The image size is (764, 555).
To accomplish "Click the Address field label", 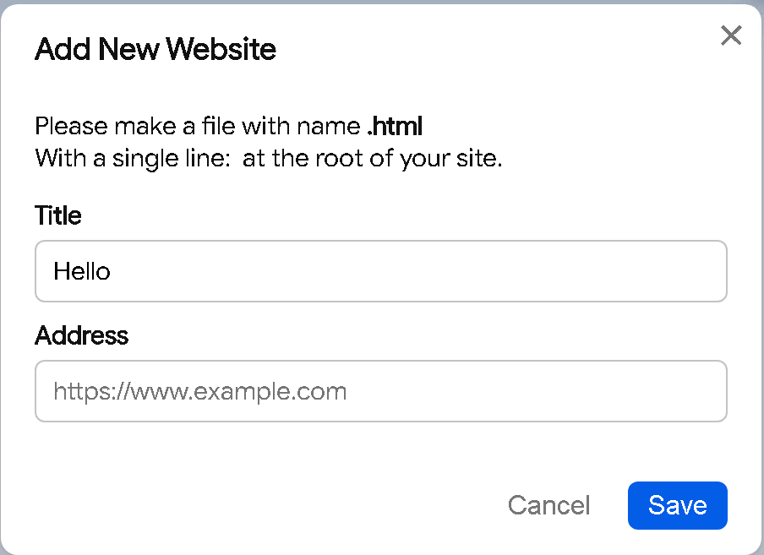I will coord(82,335).
